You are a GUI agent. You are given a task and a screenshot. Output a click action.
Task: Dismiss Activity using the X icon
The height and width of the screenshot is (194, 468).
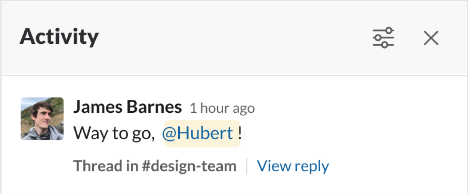431,38
